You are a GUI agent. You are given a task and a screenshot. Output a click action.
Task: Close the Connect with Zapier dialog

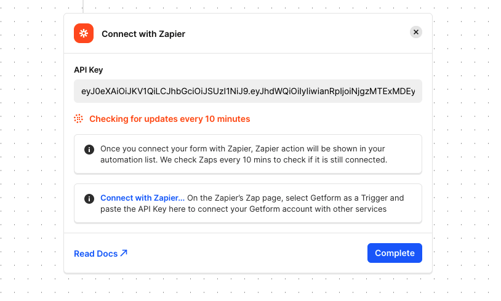[x=416, y=32]
